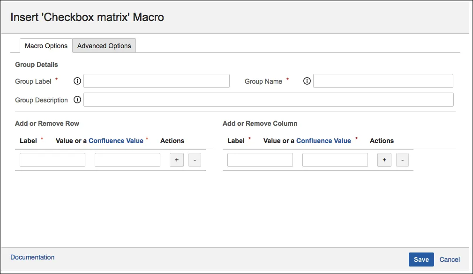Click into the Group Description field
The width and height of the screenshot is (473, 274).
(269, 100)
